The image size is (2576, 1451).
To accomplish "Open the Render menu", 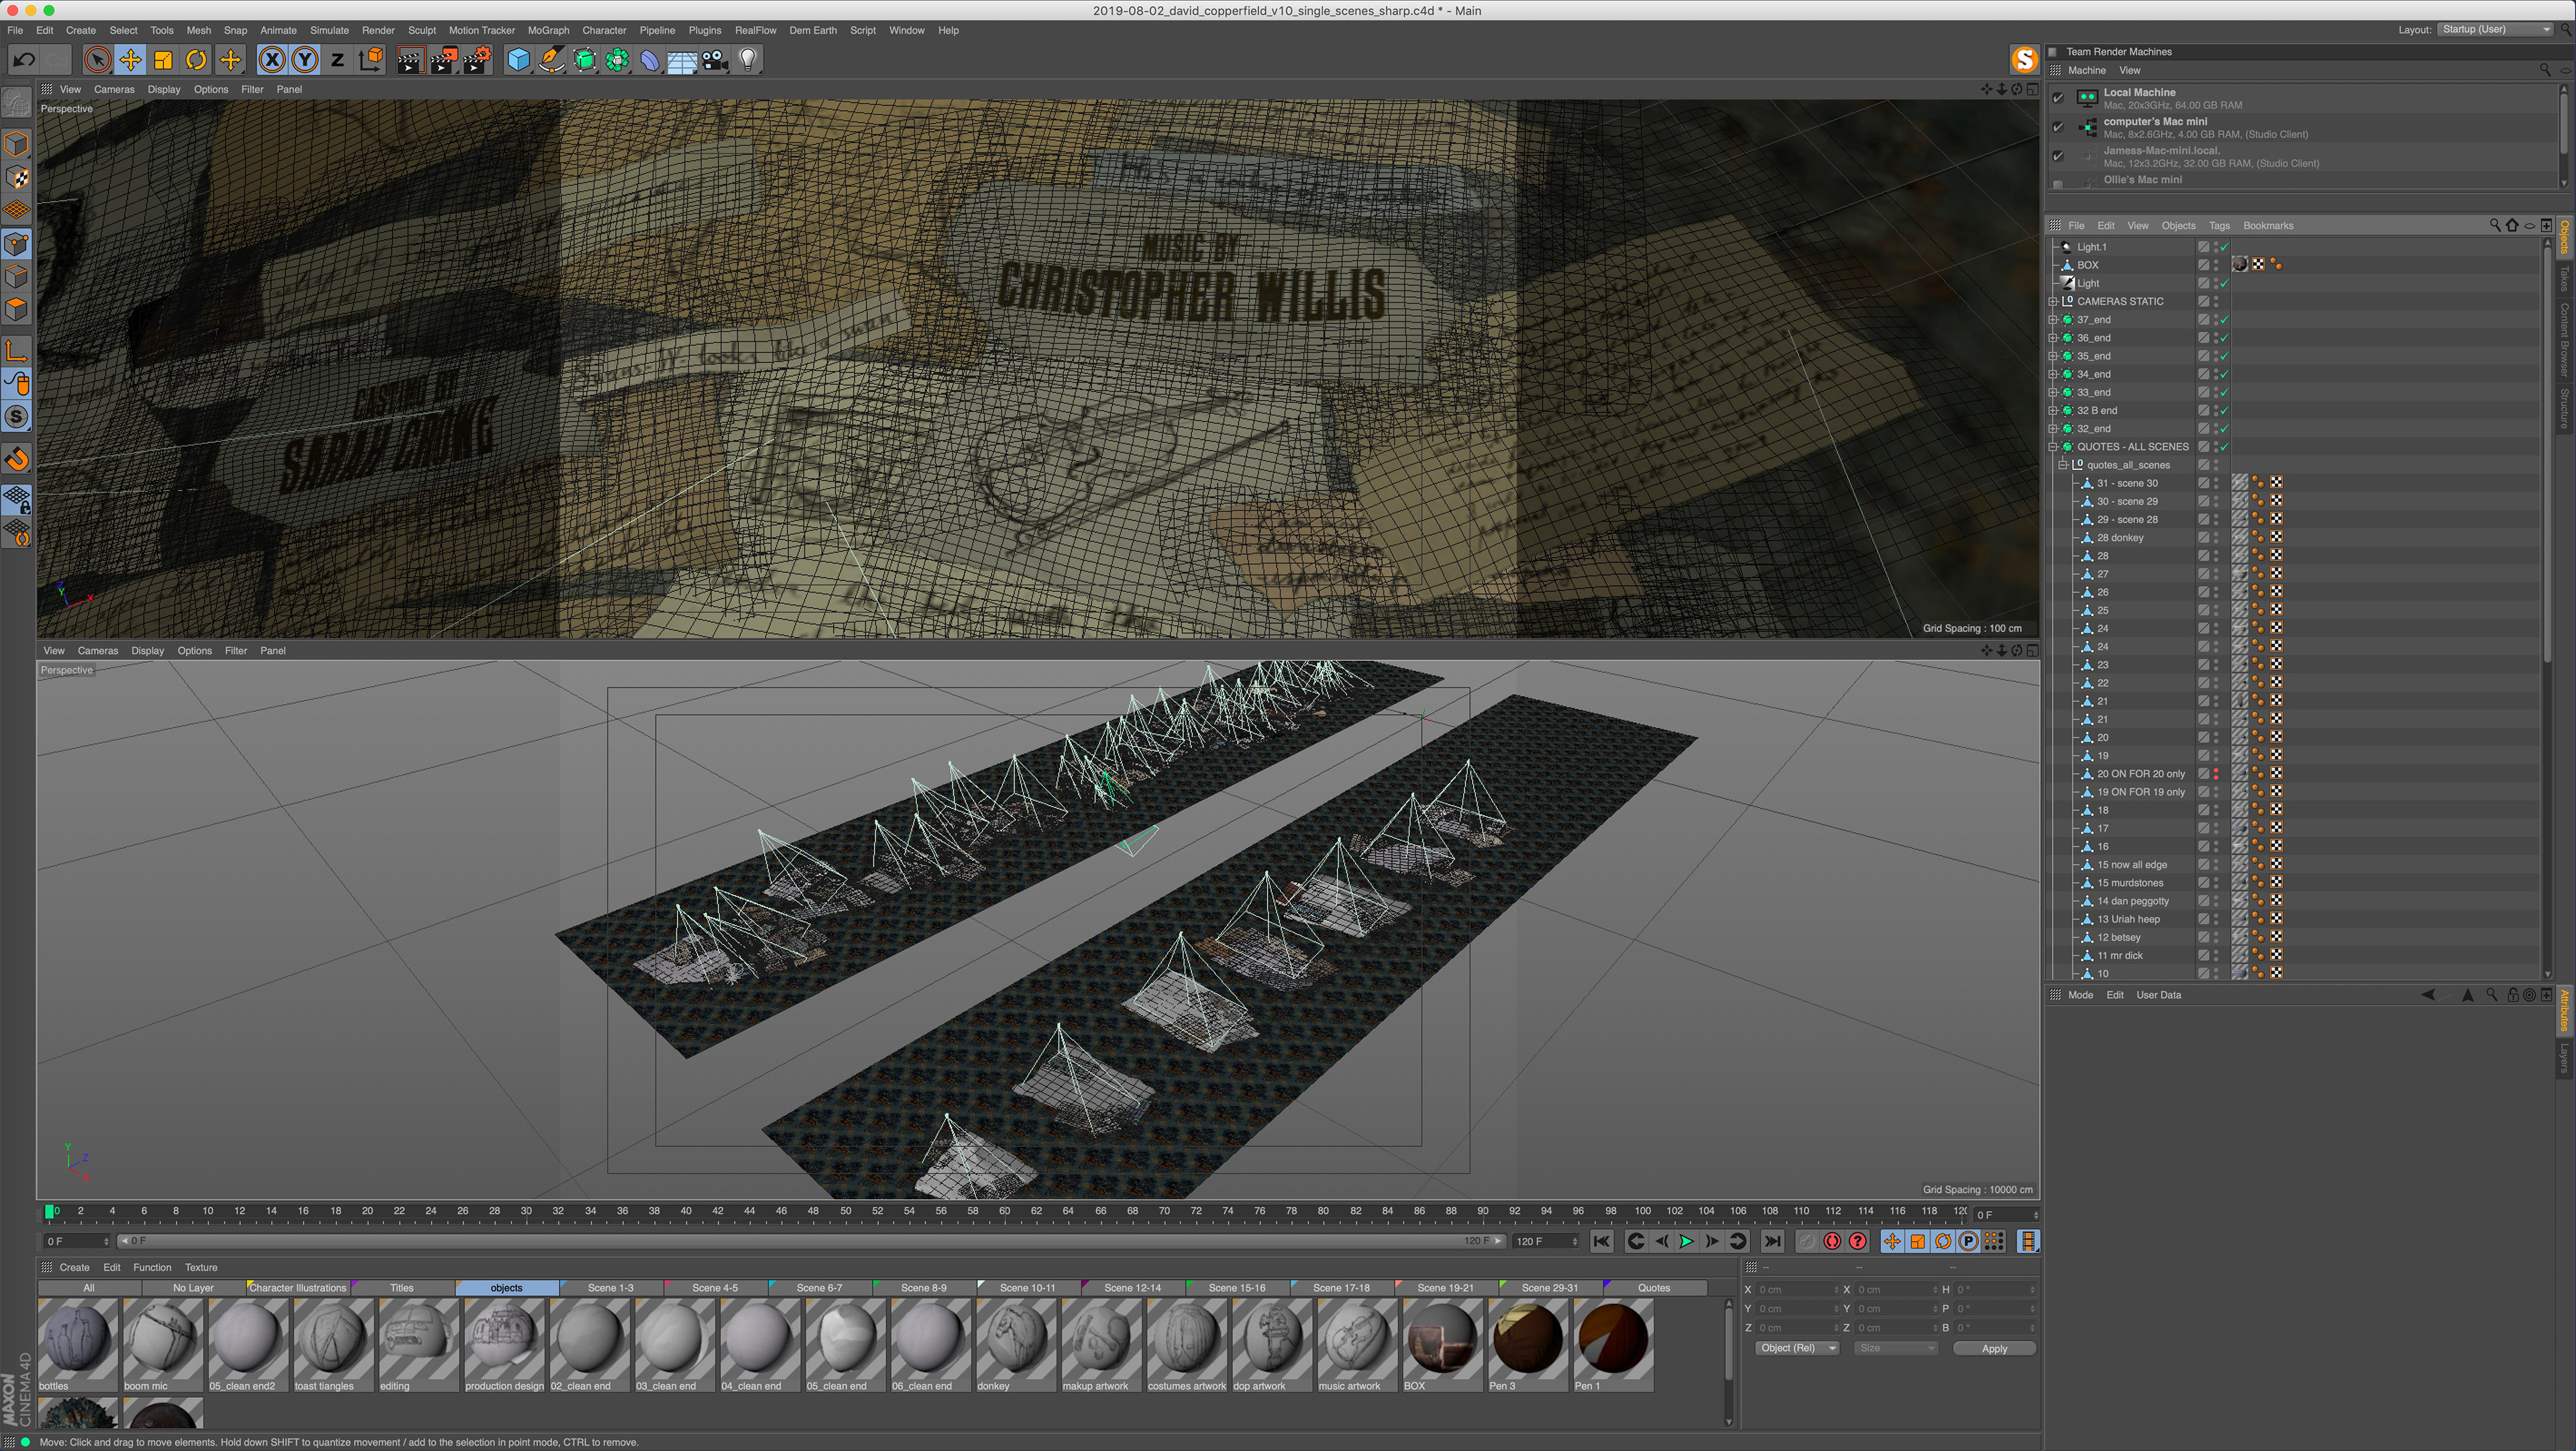I will tap(378, 30).
